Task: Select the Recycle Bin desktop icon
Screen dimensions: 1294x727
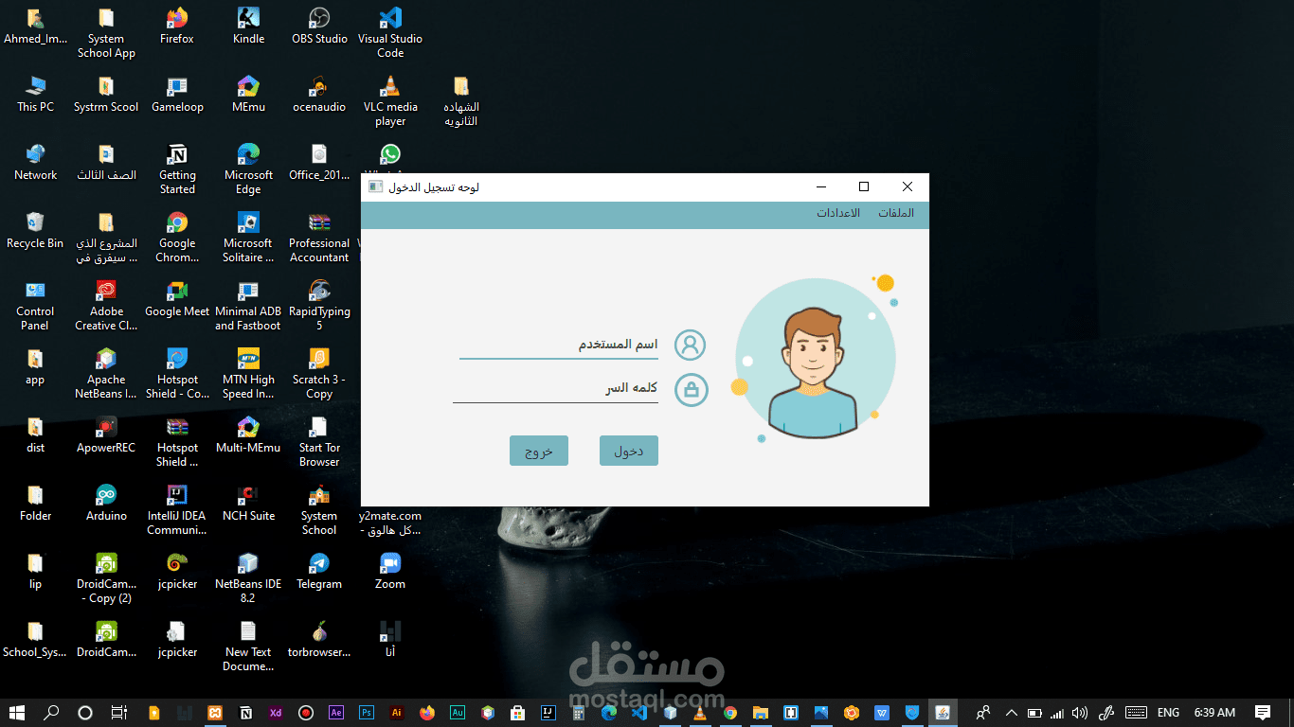Action: (x=35, y=230)
